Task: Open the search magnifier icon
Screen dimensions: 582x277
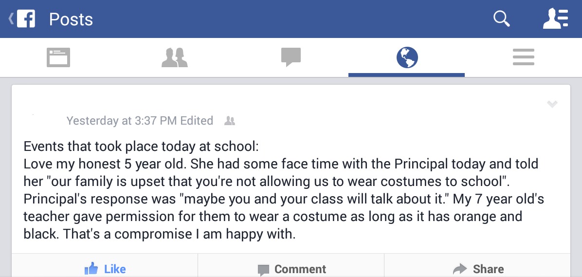Action: 501,19
